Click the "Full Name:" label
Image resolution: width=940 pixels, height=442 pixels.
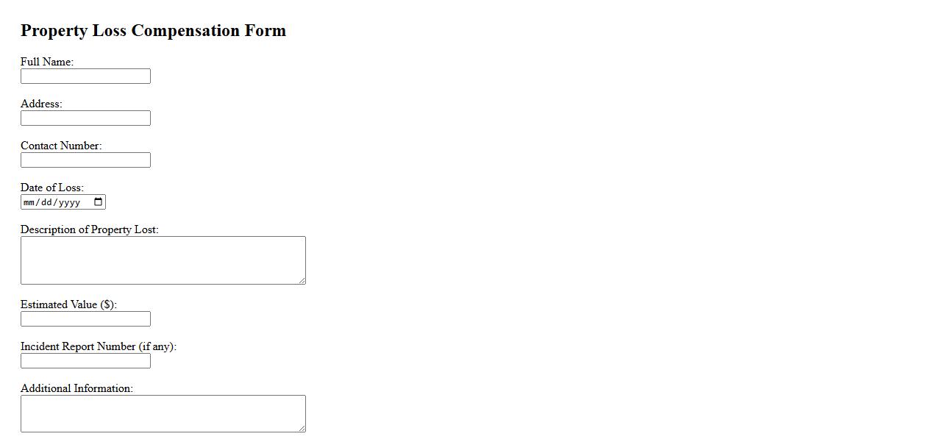(47, 62)
